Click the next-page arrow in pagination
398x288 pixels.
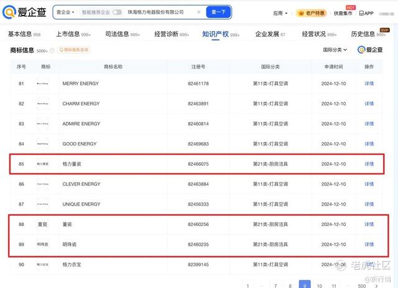point(376,286)
